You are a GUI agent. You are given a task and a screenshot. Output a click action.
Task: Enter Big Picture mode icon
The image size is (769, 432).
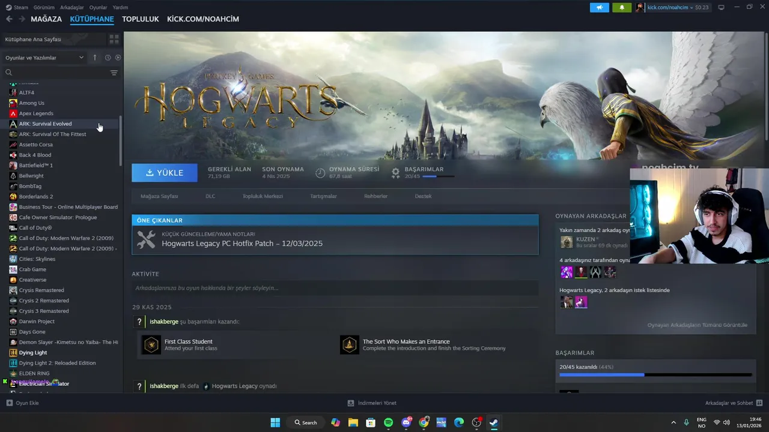pos(721,7)
